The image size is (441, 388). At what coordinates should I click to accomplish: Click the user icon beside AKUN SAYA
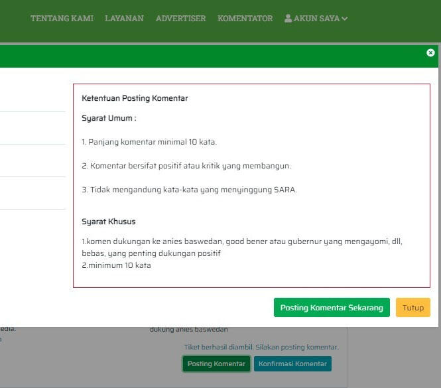[288, 18]
